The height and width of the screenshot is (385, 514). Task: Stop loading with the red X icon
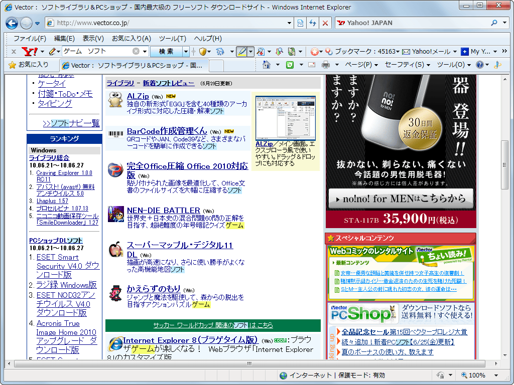point(325,23)
